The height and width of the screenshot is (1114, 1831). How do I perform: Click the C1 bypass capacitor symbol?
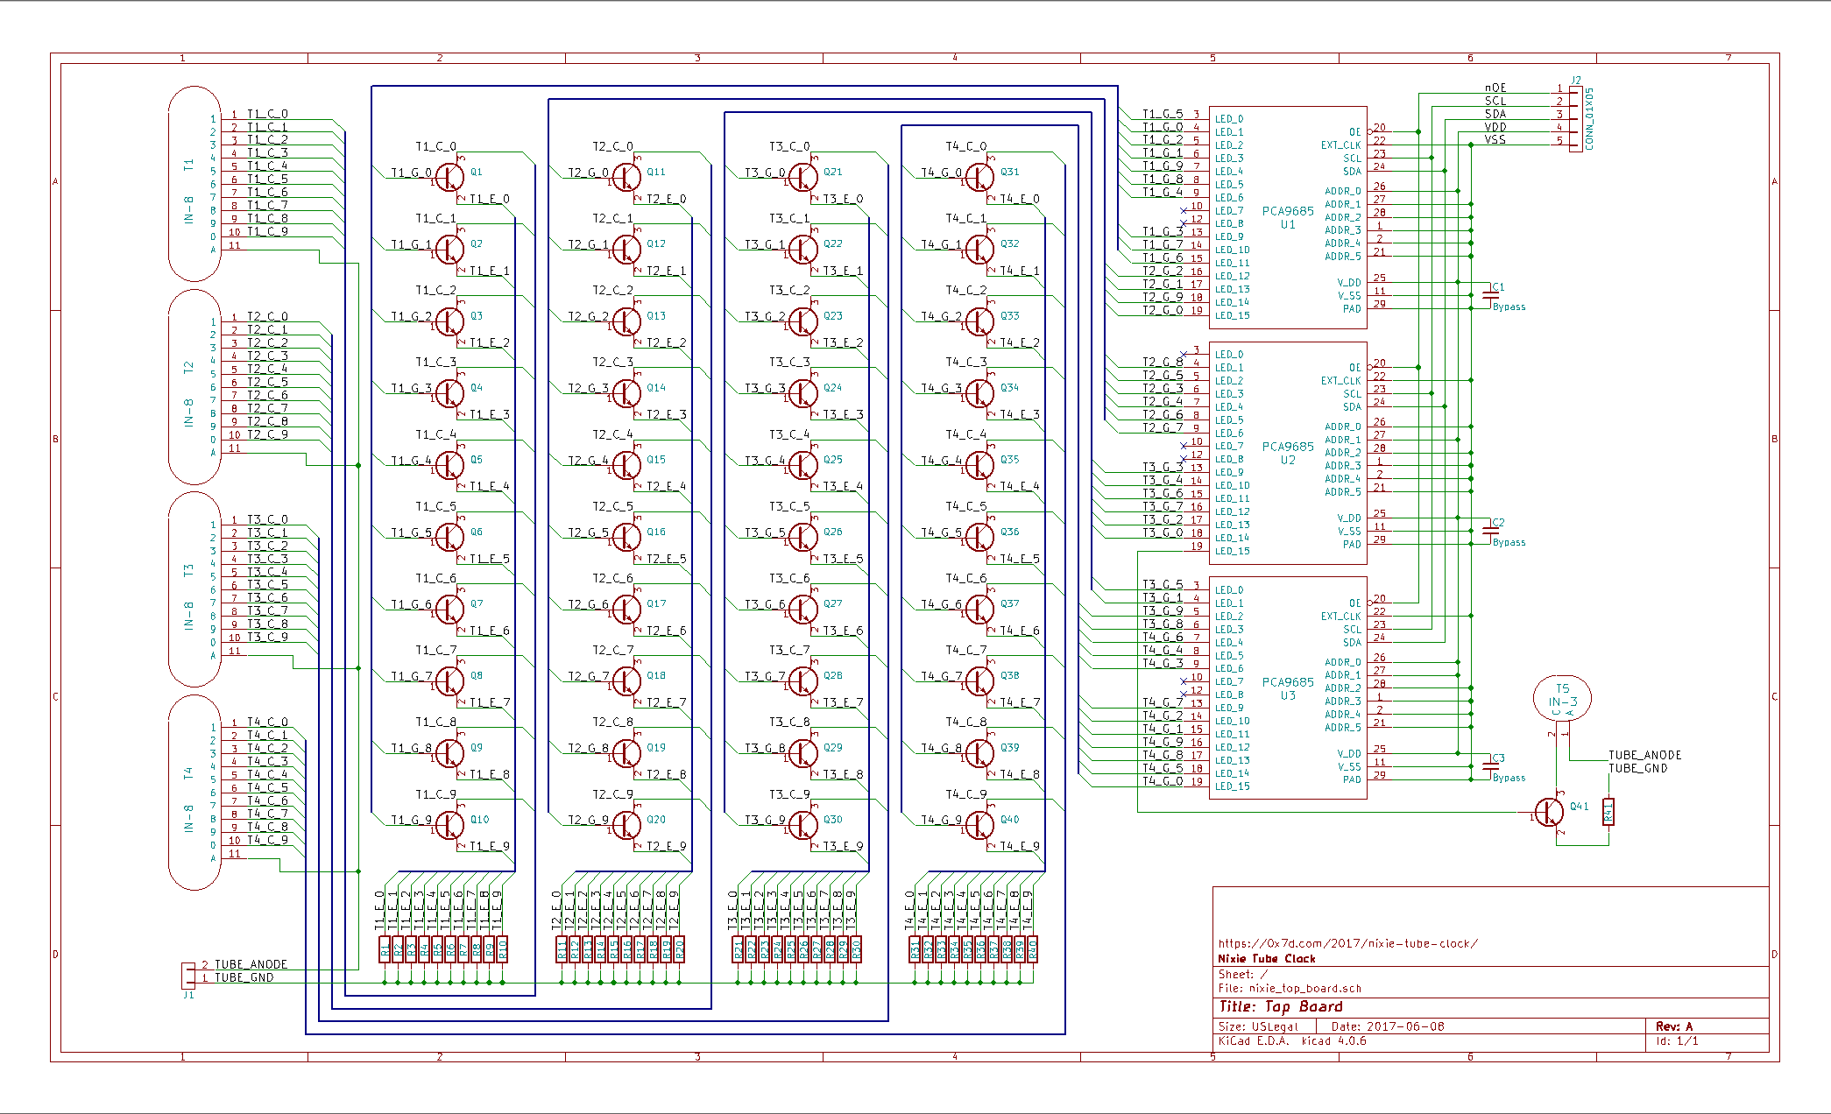click(x=1490, y=296)
